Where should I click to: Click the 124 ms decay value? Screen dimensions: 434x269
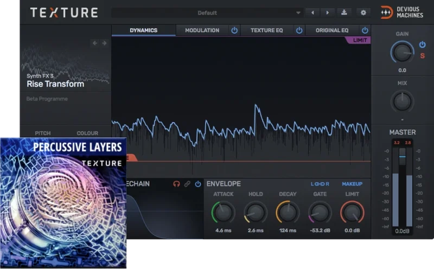click(288, 230)
